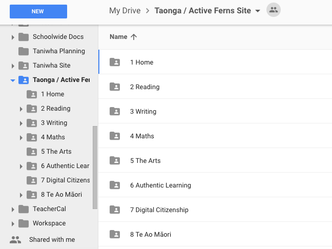Image resolution: width=332 pixels, height=249 pixels.
Task: Click the shared folder icon for 1 Home in the file list
Action: point(115,63)
